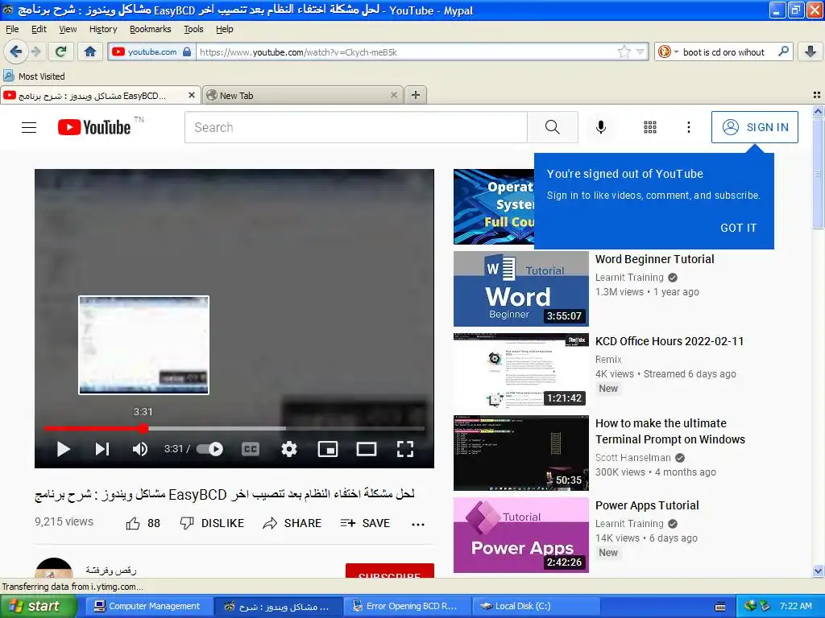This screenshot has height=618, width=825.
Task: Mute the video volume speaker icon
Action: [140, 449]
